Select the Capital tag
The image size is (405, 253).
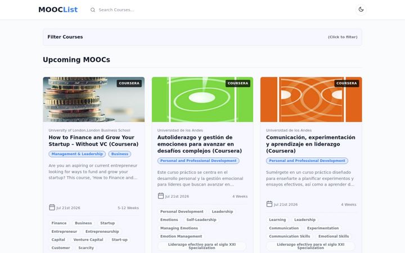tap(58, 240)
